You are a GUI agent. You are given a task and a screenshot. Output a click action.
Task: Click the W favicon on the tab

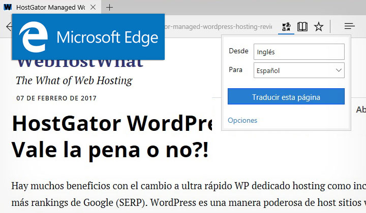8,7
